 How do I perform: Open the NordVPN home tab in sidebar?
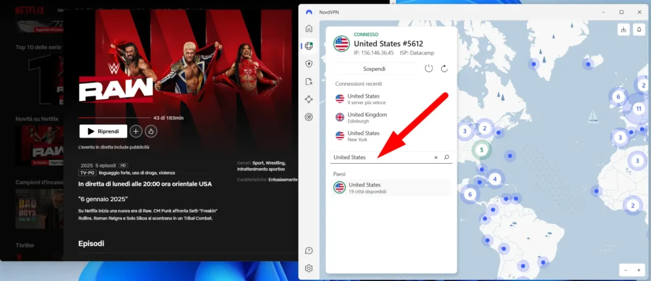coord(308,29)
